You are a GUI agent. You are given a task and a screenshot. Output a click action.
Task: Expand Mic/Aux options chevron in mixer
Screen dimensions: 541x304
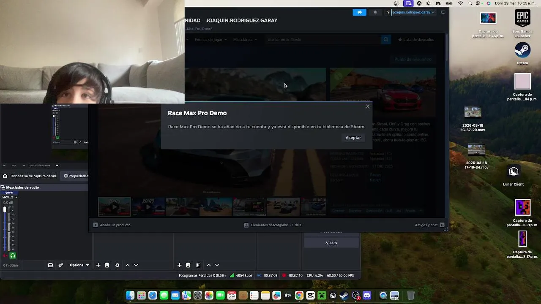pyautogui.click(x=16, y=197)
